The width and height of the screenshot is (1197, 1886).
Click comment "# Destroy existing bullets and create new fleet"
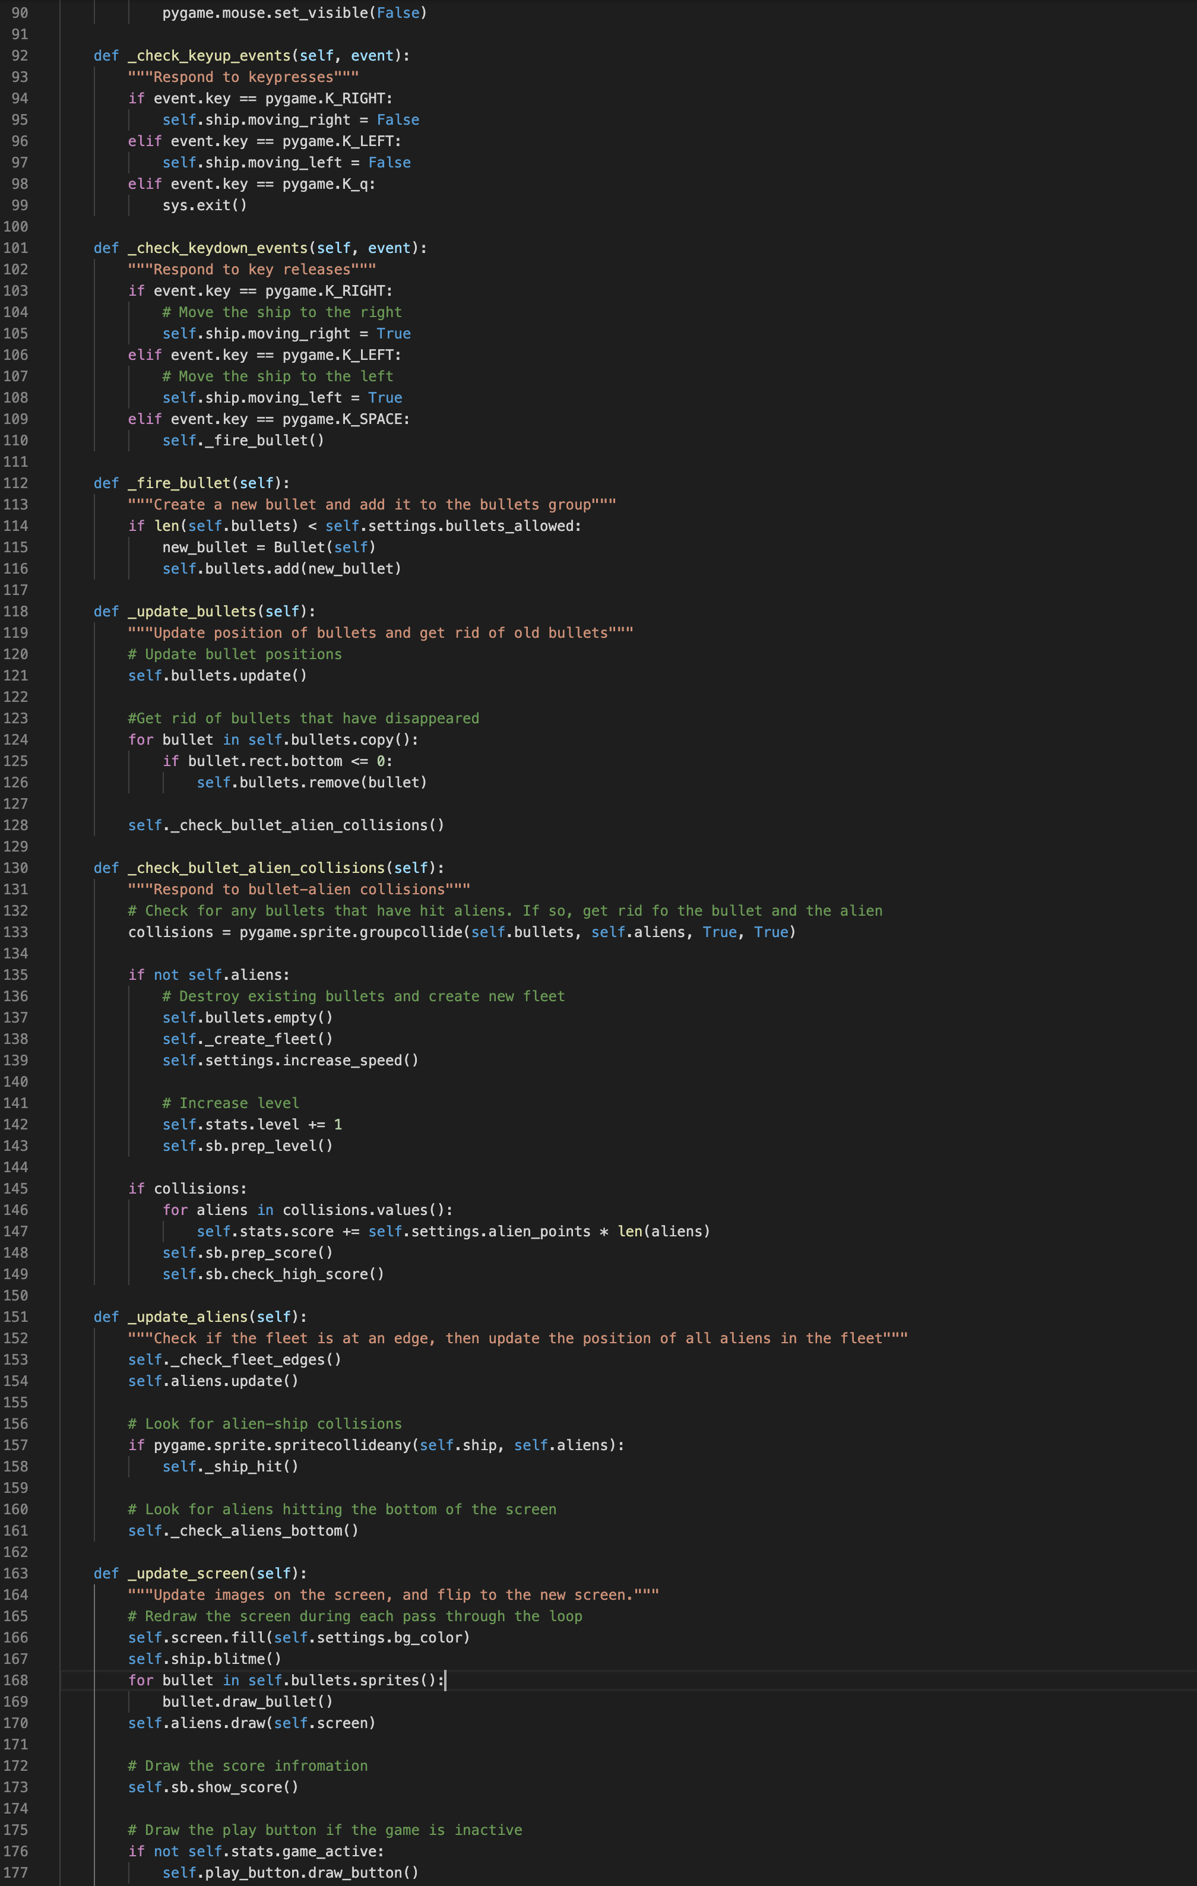363,996
